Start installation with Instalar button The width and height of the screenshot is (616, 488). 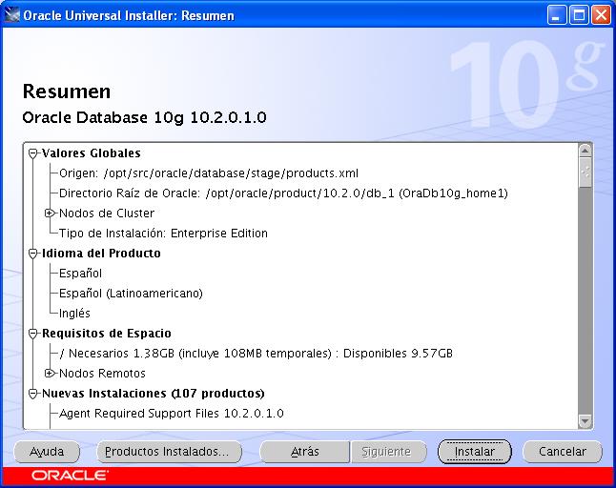point(475,452)
